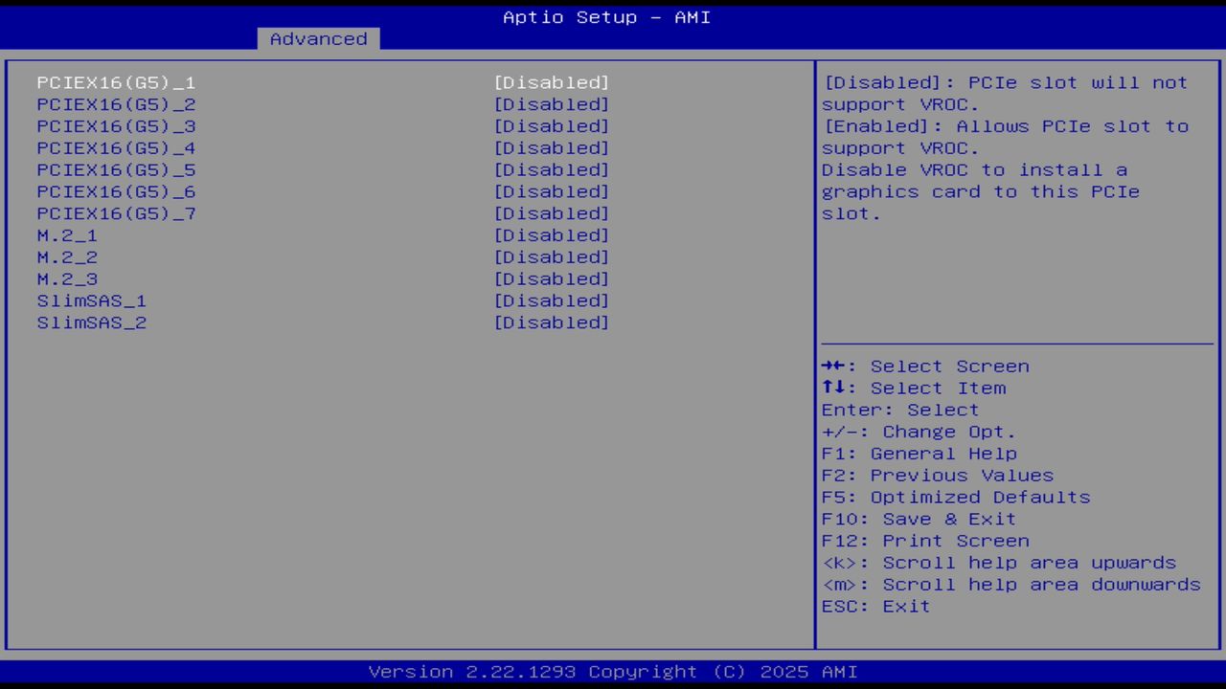Click the Aptio Setup title bar
The height and width of the screenshot is (689, 1226).
pos(606,16)
